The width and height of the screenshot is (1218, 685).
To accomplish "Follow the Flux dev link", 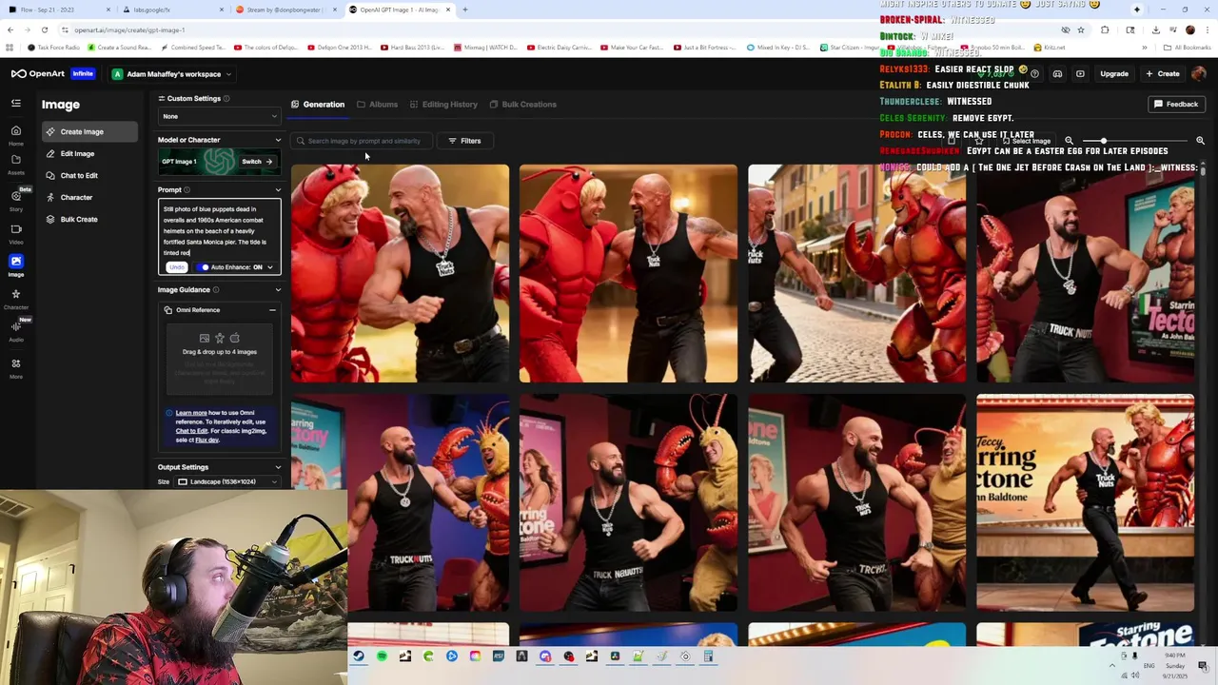I will [x=206, y=440].
